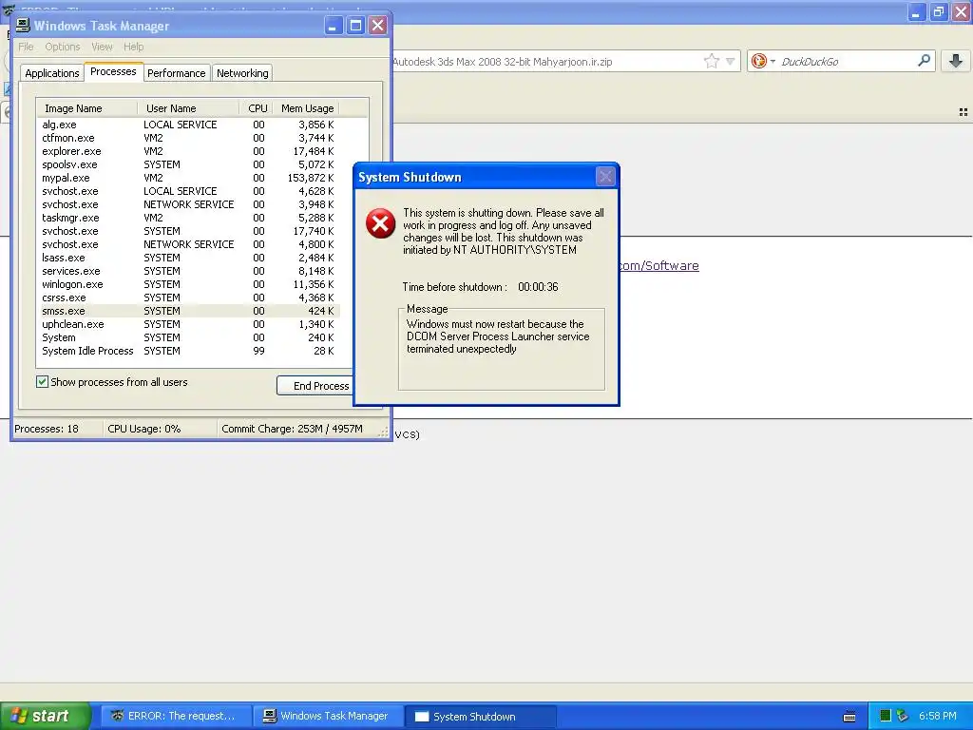This screenshot has width=973, height=730.
Task: Select the alg.exe process row
Action: 189,125
